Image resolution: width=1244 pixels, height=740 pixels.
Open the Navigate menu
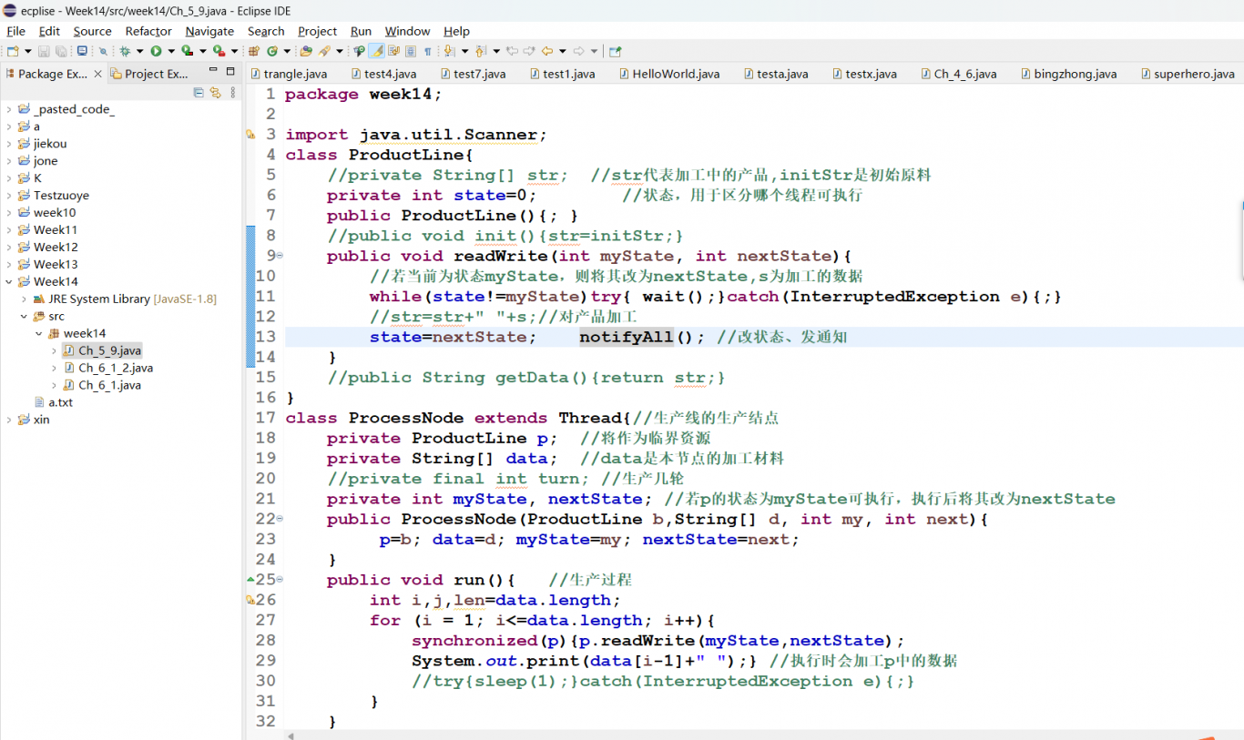tap(209, 31)
